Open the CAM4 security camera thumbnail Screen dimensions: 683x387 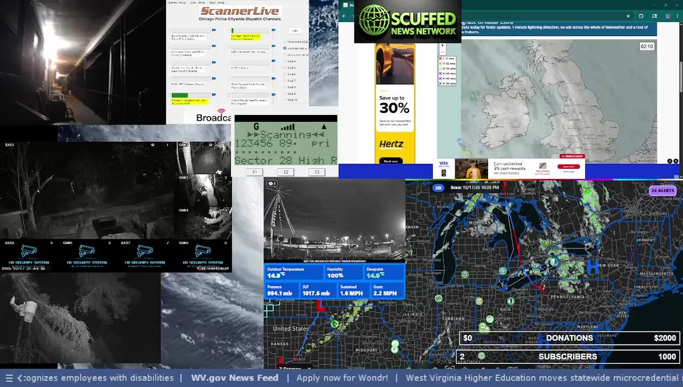[204, 223]
